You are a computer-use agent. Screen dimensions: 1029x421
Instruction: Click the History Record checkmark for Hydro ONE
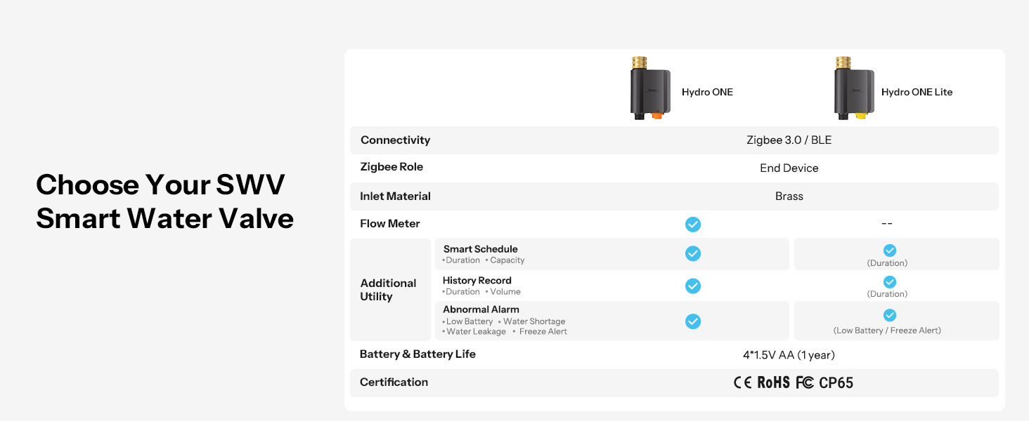[693, 286]
